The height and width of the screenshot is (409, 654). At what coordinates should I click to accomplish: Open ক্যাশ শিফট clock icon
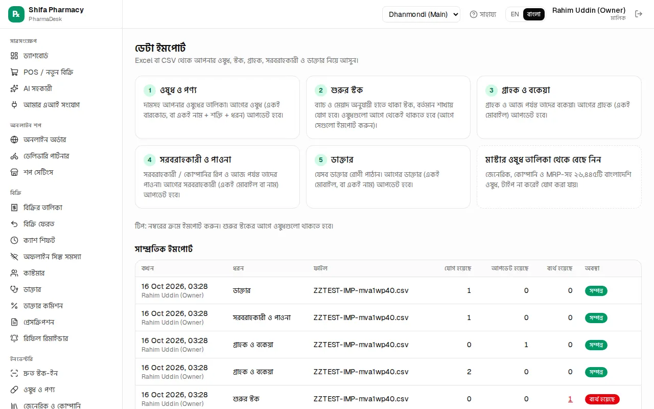(x=14, y=240)
